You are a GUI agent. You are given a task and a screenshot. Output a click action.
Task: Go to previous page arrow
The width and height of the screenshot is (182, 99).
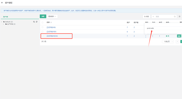(178, 41)
